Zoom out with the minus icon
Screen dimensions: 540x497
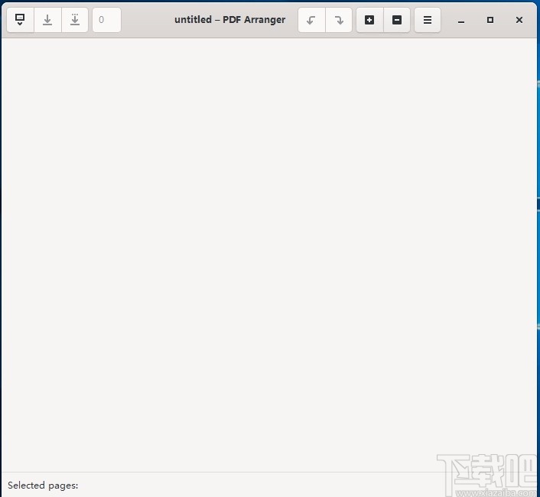coord(397,20)
